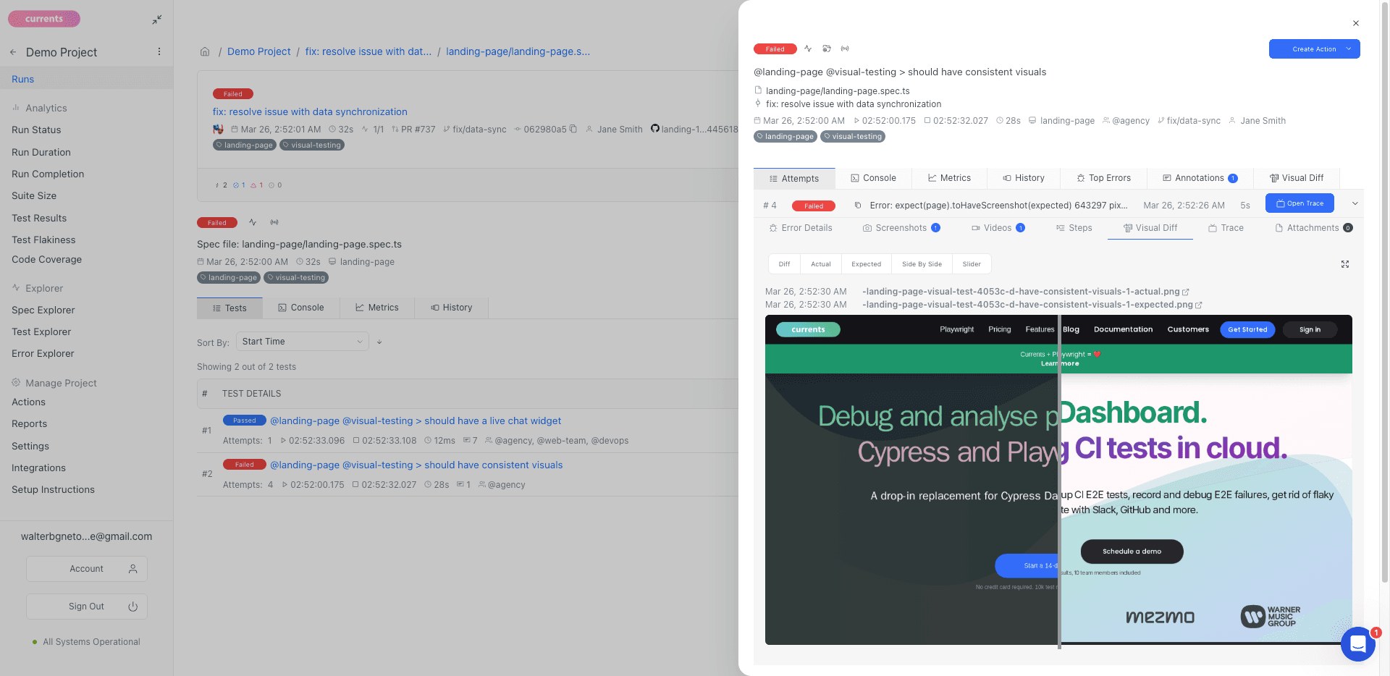Screen dimensions: 1390x676
Task: Click the visual-testing tag chip in the drawer
Action: [x=853, y=136]
